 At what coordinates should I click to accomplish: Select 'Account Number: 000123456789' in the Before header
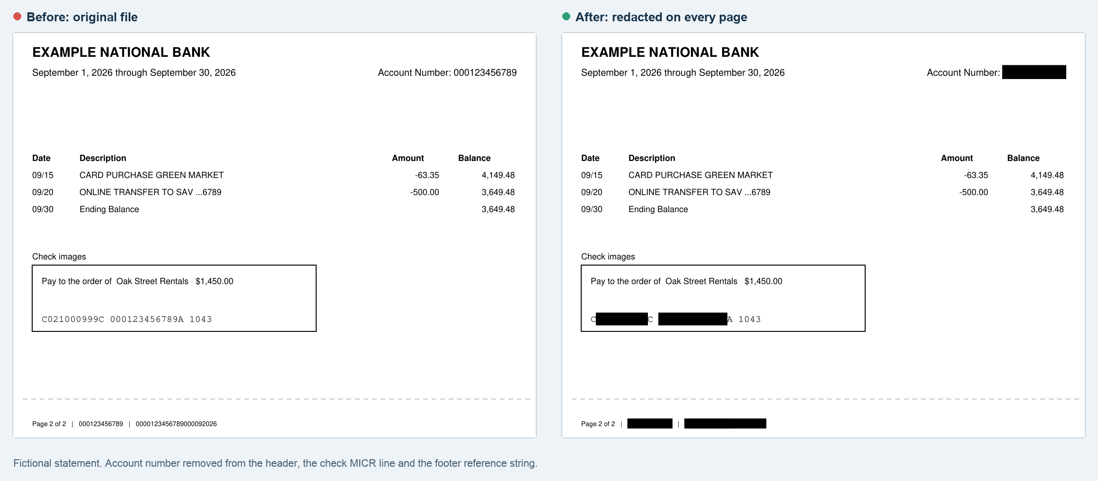447,72
